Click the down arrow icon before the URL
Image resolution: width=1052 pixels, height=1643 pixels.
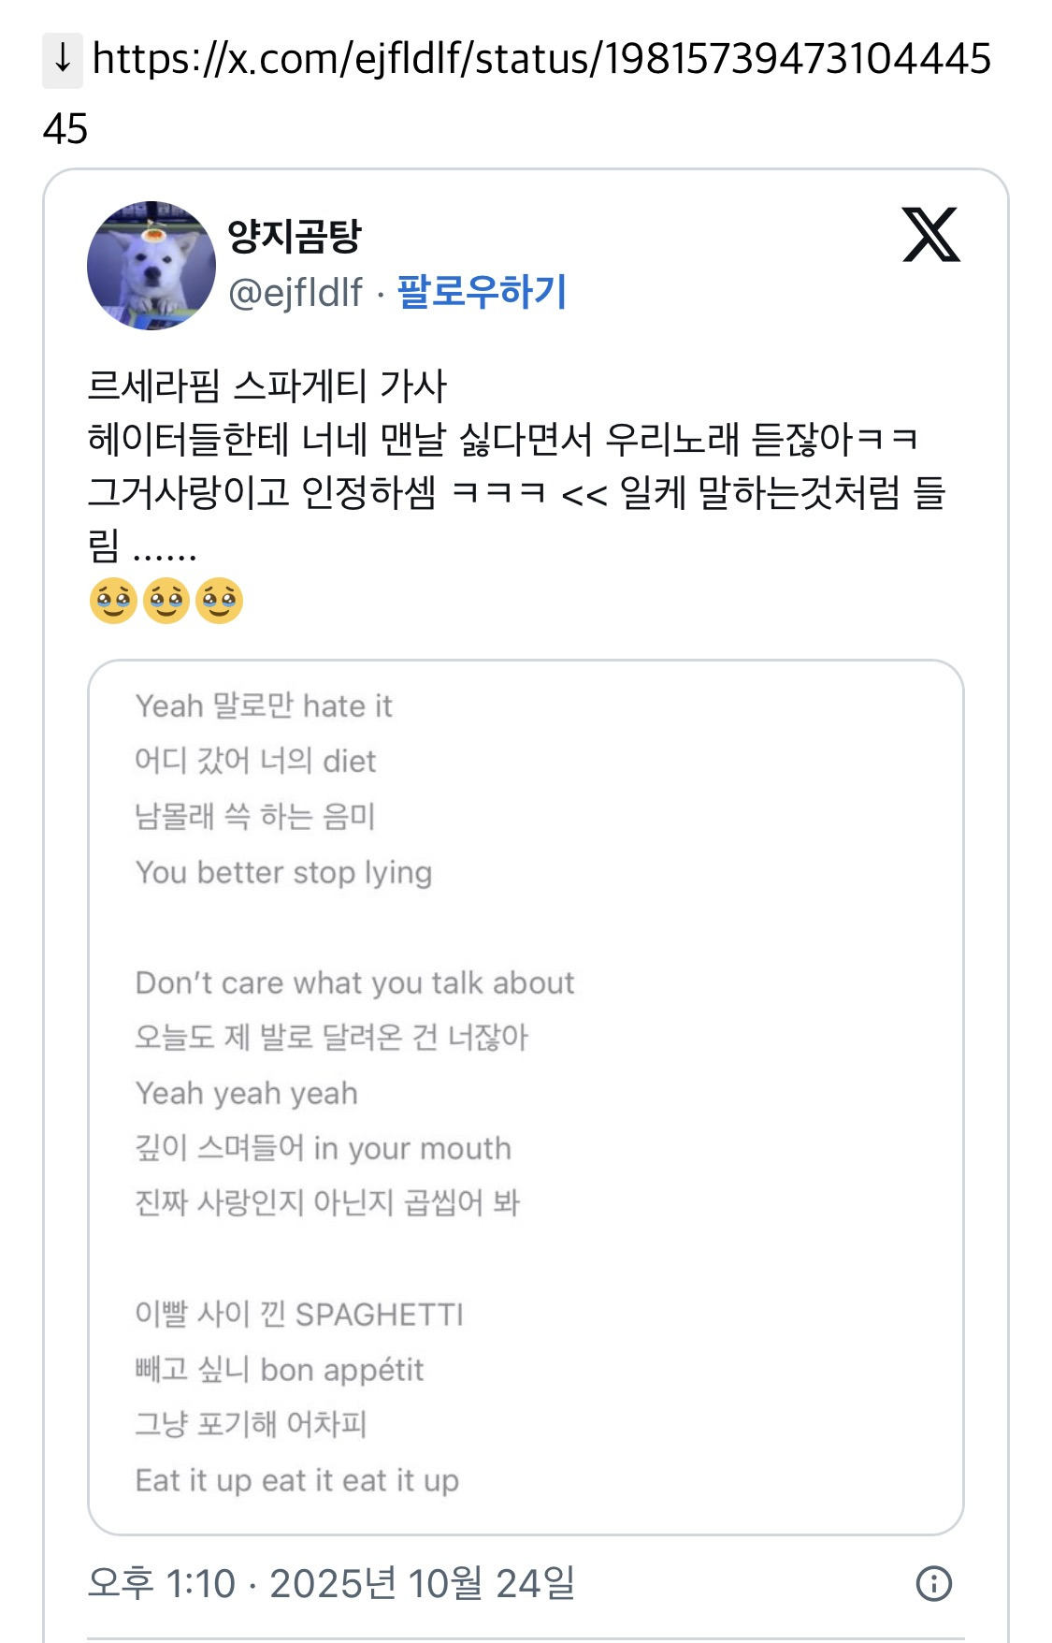pyautogui.click(x=62, y=60)
